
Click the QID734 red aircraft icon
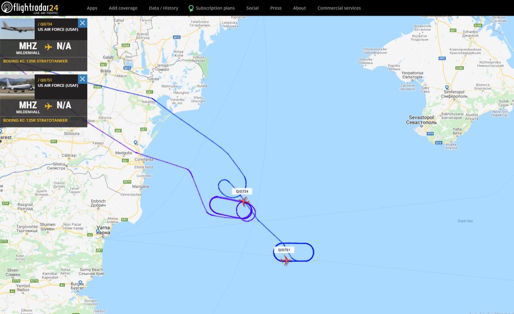[x=244, y=202]
